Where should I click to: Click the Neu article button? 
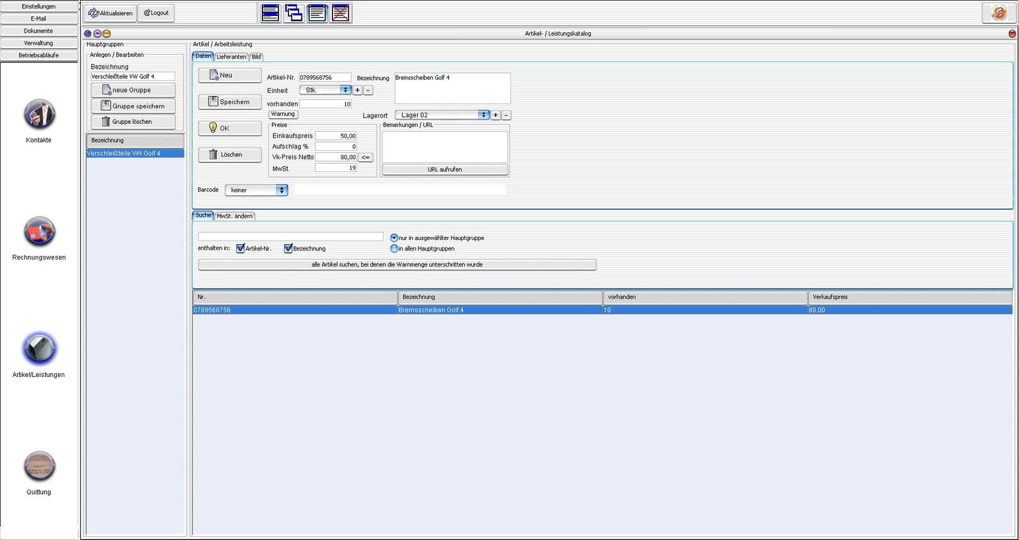(x=230, y=75)
